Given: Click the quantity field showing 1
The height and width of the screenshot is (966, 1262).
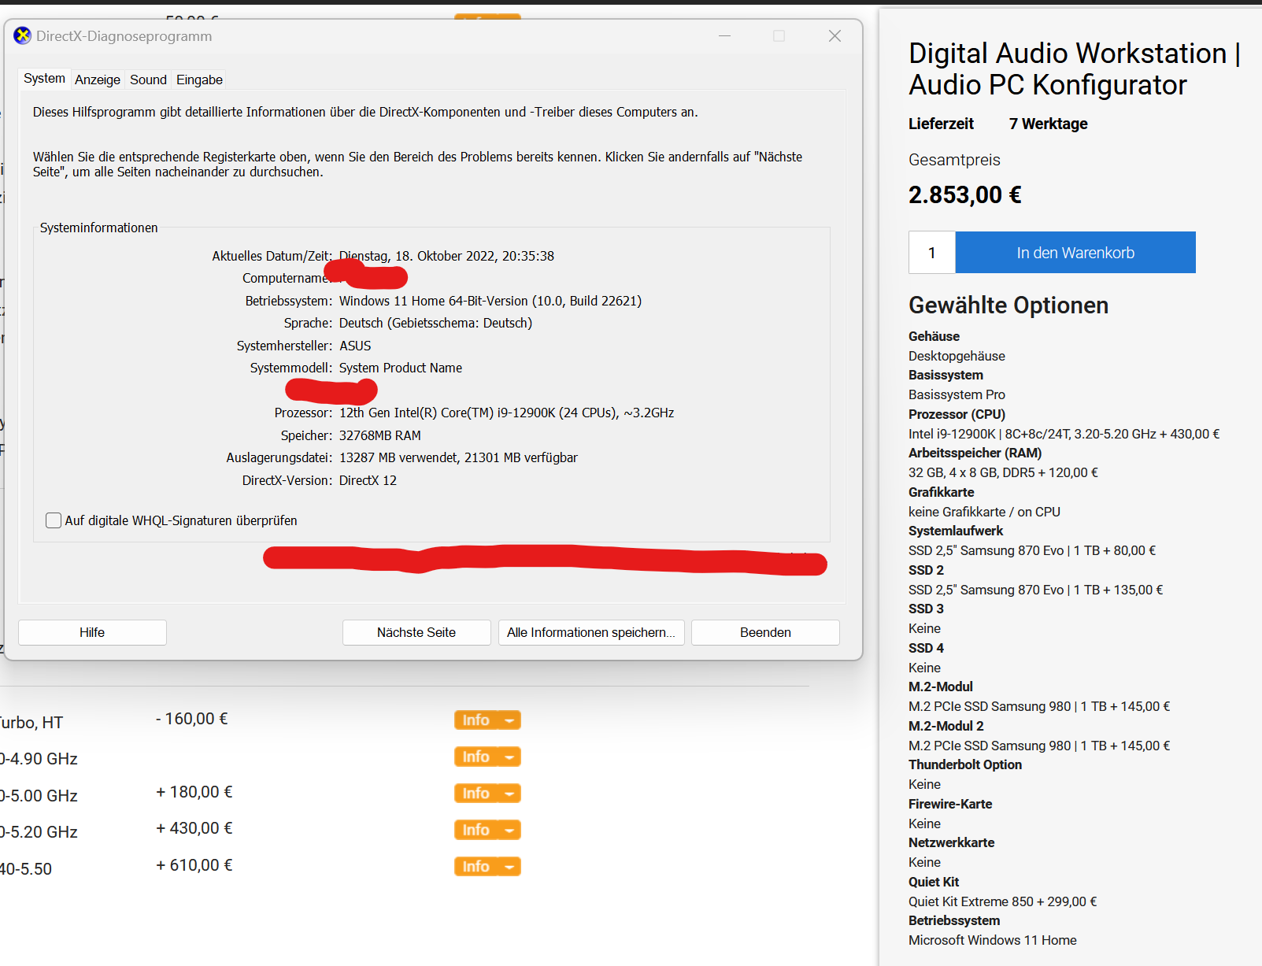Looking at the screenshot, I should tap(932, 253).
